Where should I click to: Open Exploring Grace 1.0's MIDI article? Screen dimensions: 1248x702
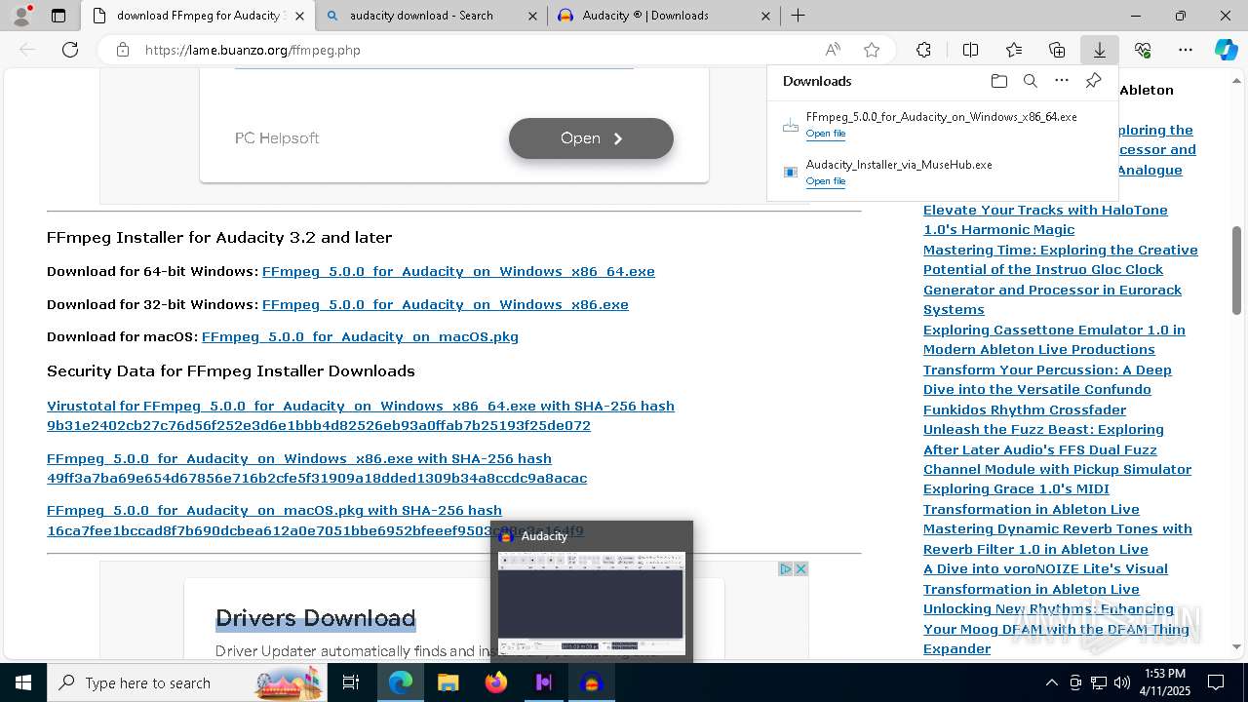(1032, 499)
